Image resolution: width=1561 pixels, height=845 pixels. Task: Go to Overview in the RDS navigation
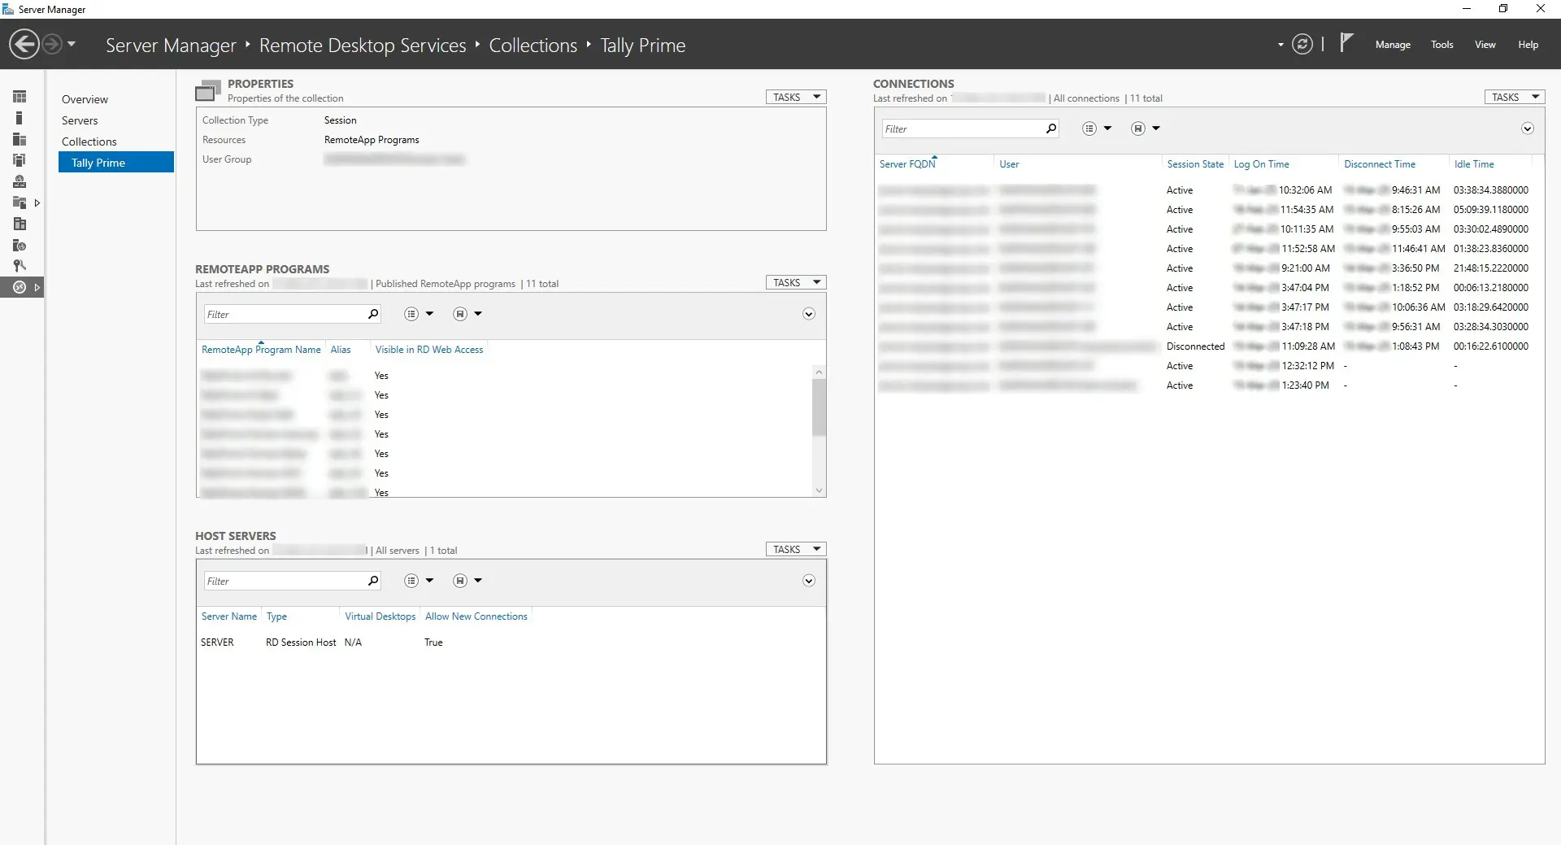(x=85, y=99)
